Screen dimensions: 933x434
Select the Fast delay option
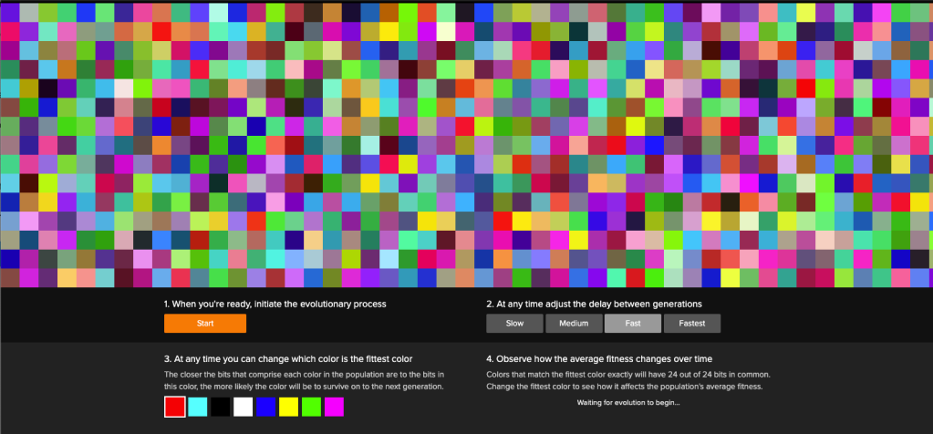click(631, 324)
